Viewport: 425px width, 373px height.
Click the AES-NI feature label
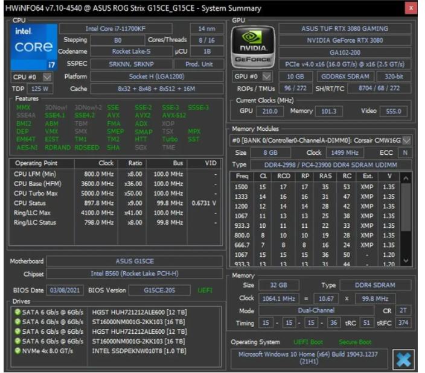coord(27,148)
